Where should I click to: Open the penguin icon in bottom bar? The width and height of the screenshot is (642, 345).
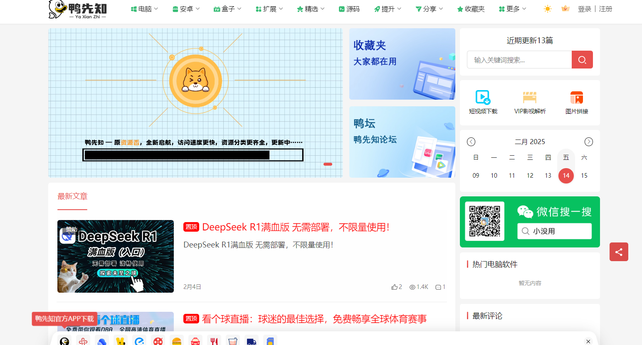pyautogui.click(x=64, y=341)
